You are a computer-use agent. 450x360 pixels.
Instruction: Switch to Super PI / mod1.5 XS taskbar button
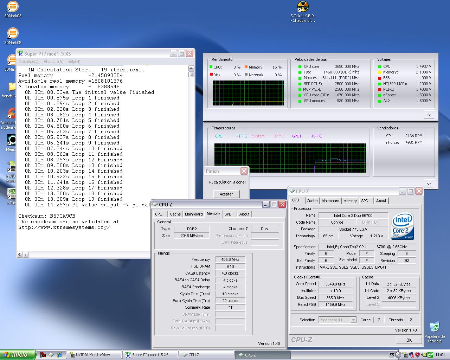point(150,355)
